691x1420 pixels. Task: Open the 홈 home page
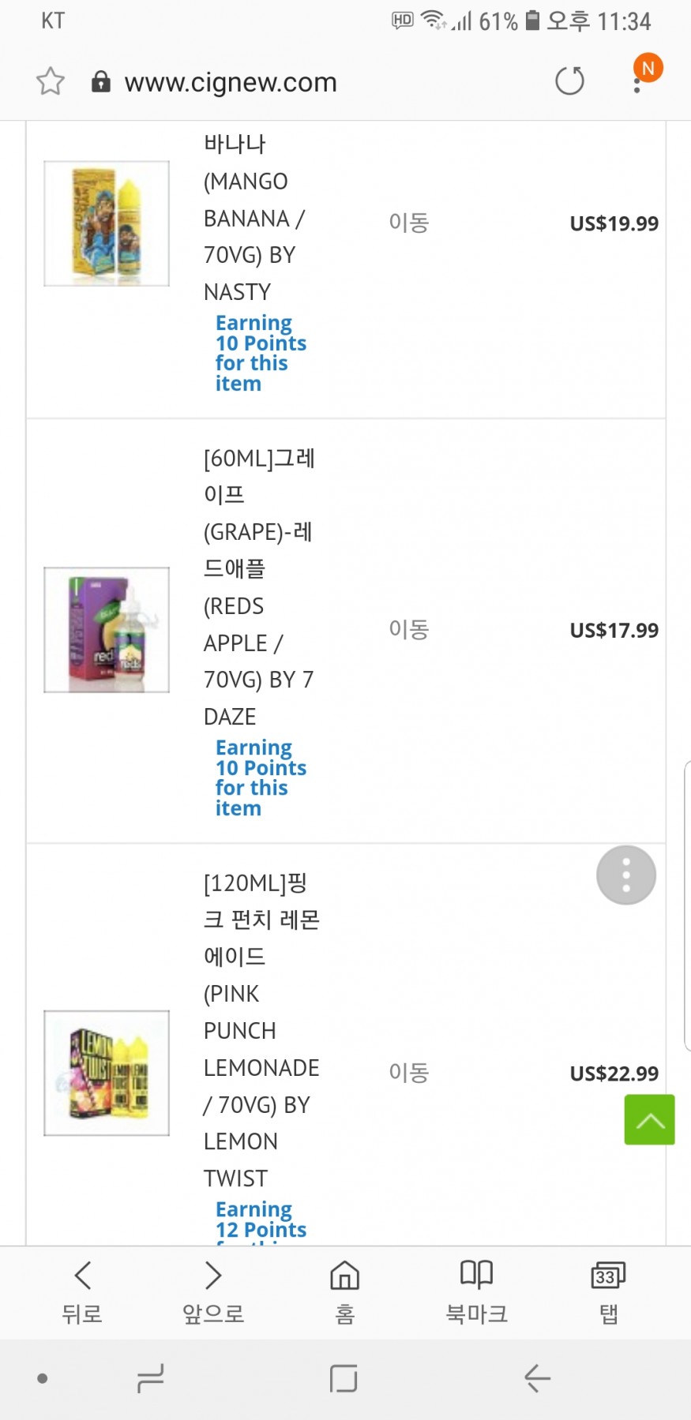click(345, 1291)
